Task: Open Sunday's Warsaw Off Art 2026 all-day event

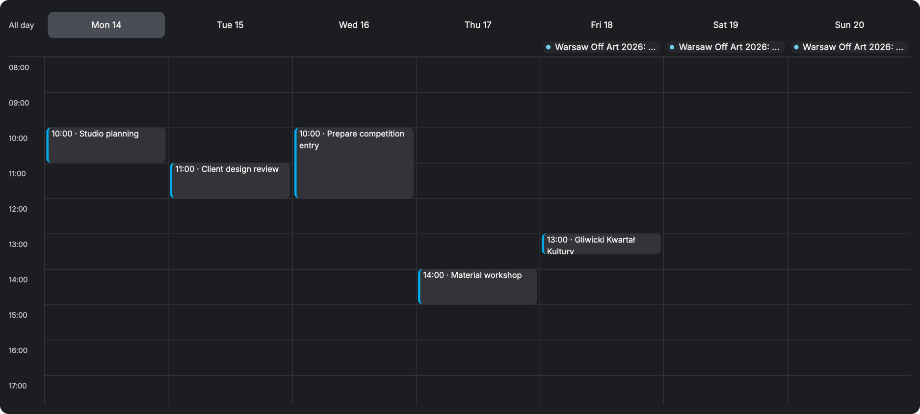Action: tap(849, 47)
